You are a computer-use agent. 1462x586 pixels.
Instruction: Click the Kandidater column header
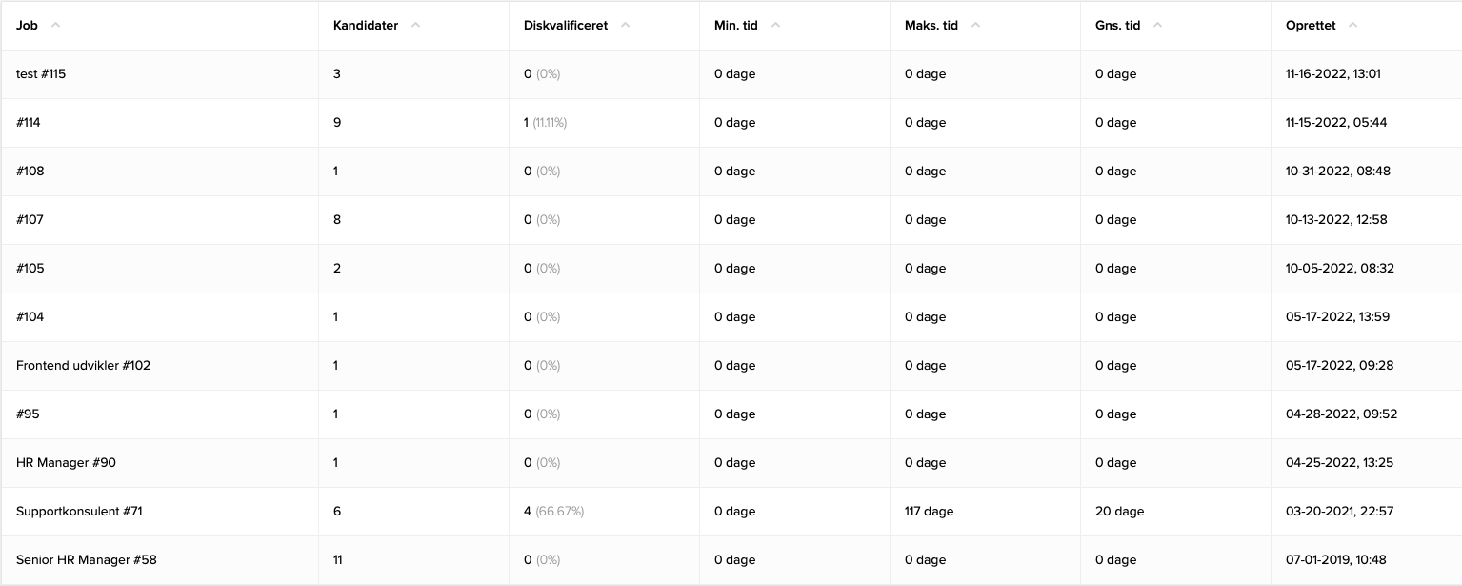coord(366,25)
